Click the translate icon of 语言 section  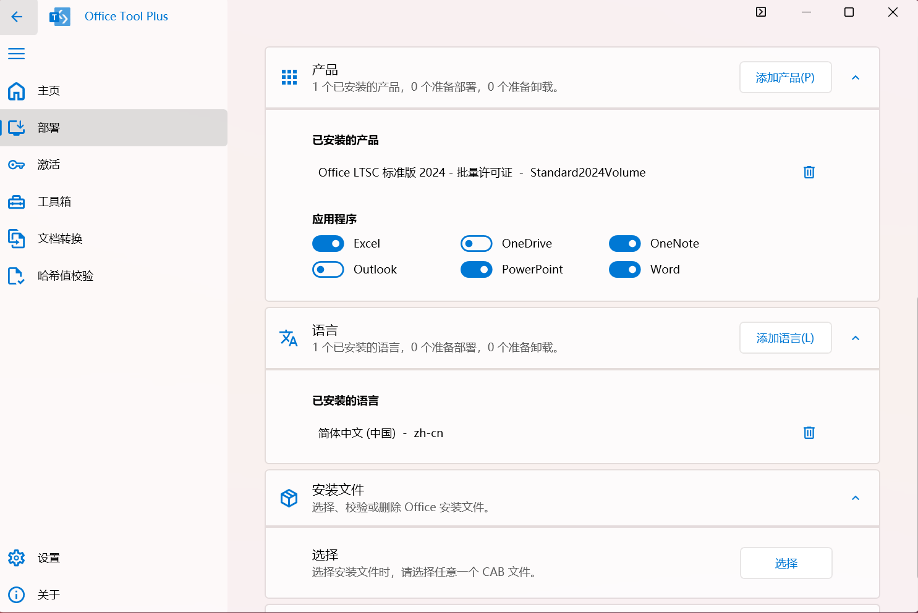pyautogui.click(x=289, y=338)
